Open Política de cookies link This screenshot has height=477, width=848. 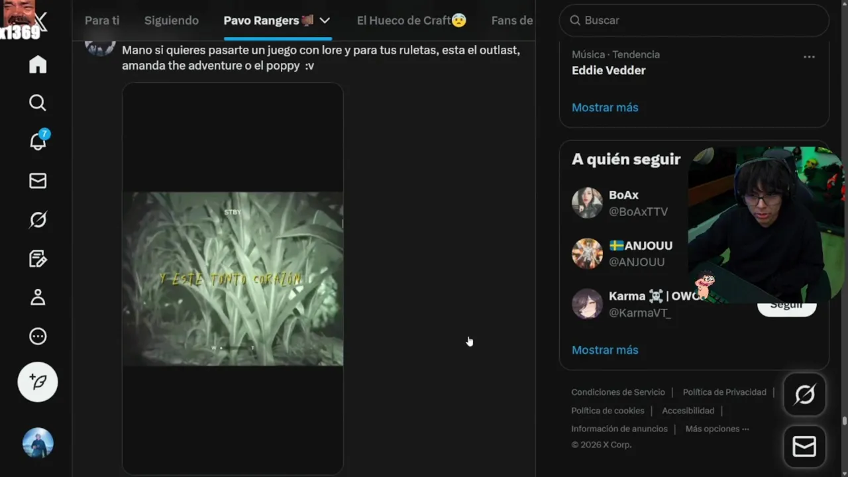(x=608, y=411)
